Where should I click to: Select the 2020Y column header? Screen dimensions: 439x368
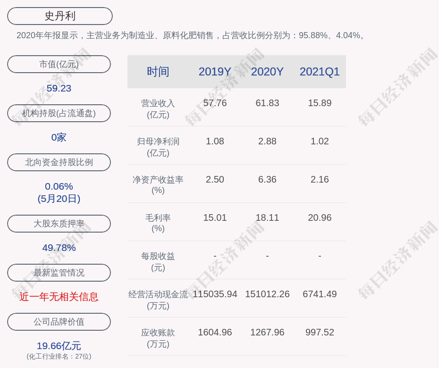click(x=267, y=72)
